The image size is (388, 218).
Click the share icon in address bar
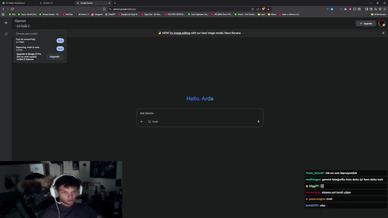point(258,9)
